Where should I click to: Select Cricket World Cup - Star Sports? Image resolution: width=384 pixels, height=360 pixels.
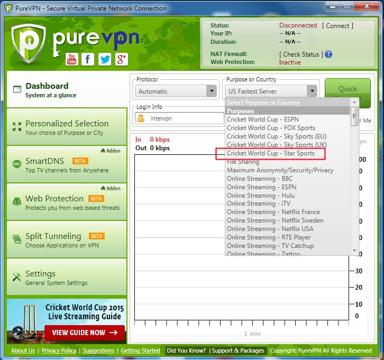coord(288,153)
